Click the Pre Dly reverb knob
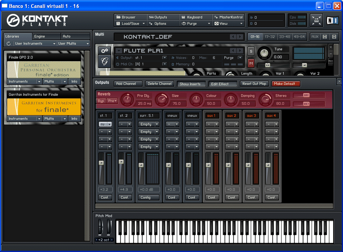 (127, 100)
